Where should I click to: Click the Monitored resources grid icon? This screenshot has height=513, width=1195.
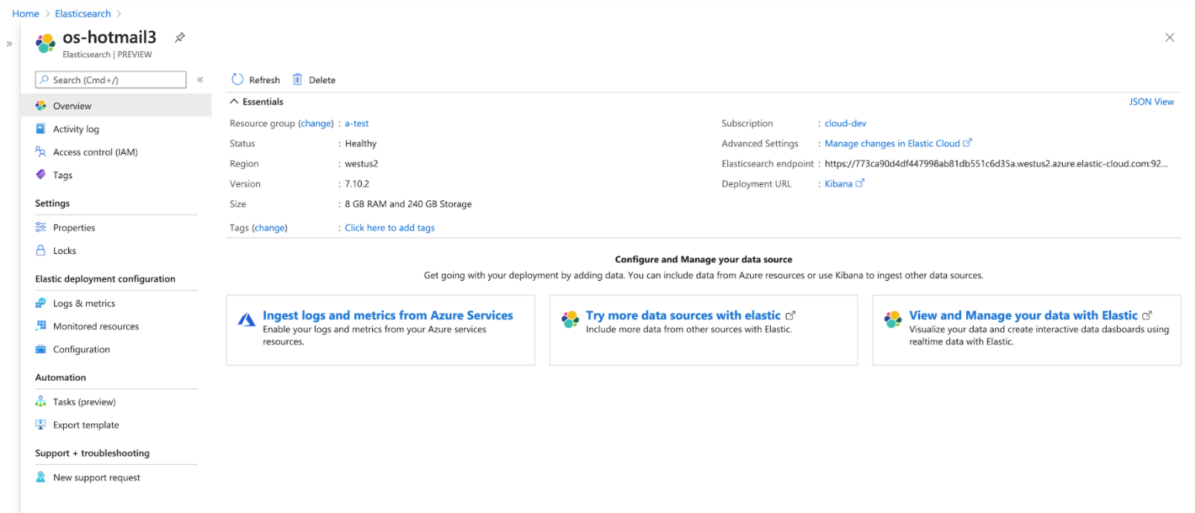point(41,326)
